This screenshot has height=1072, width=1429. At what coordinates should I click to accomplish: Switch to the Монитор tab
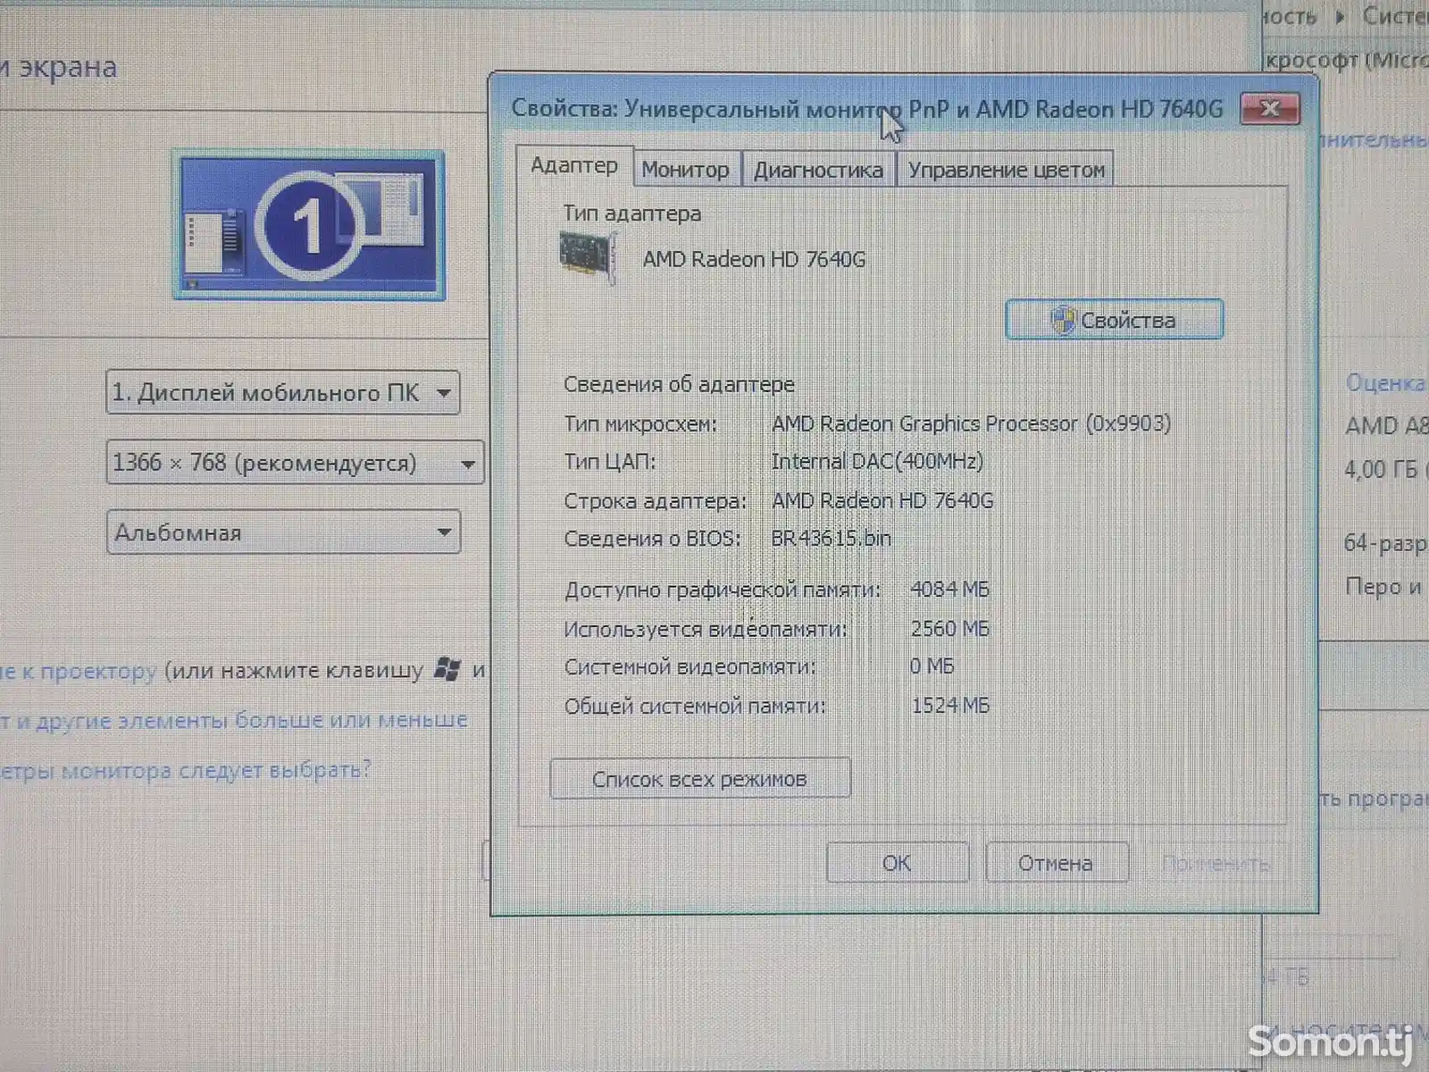pos(686,169)
